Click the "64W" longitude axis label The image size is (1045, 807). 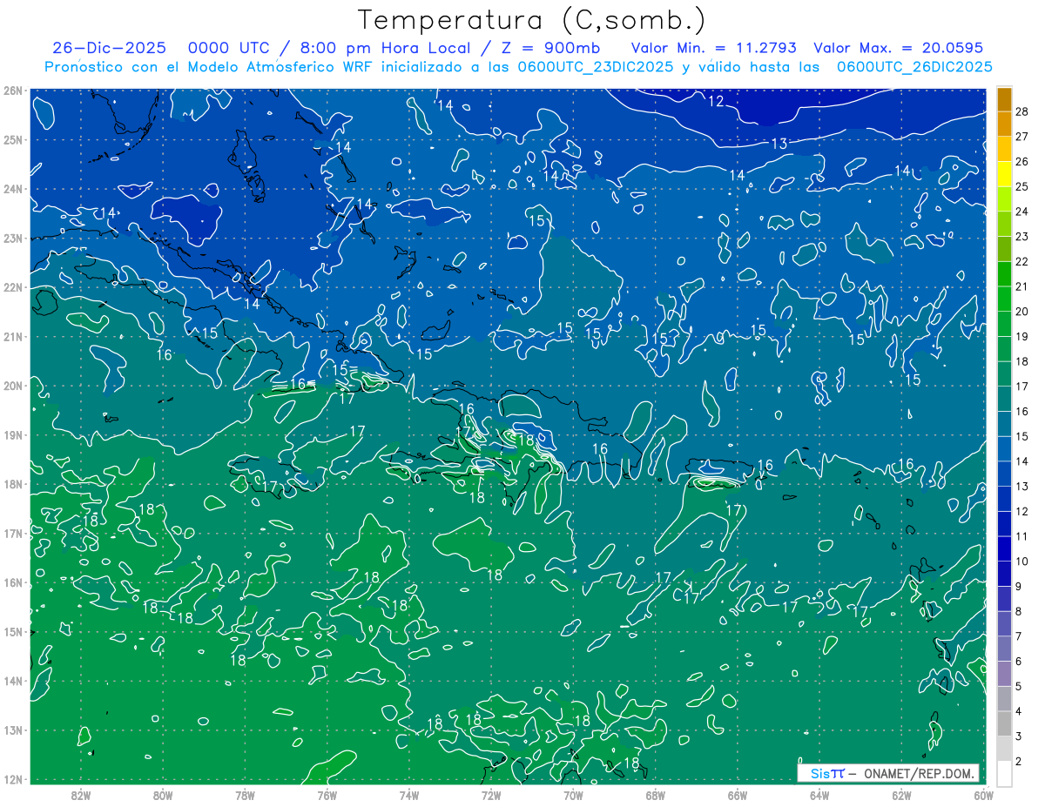[x=819, y=795]
